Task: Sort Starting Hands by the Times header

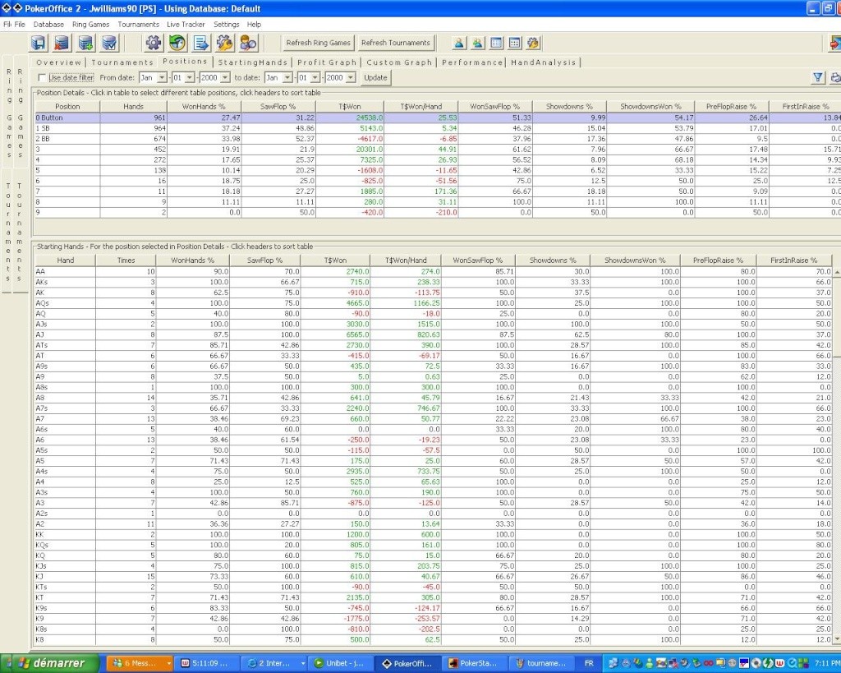Action: pyautogui.click(x=126, y=260)
